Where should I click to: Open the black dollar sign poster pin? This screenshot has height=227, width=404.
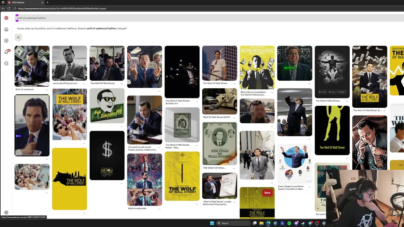tap(107, 155)
